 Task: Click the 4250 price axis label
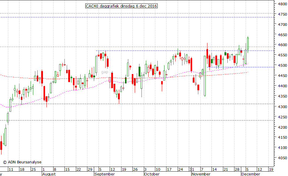[x=282, y=117]
